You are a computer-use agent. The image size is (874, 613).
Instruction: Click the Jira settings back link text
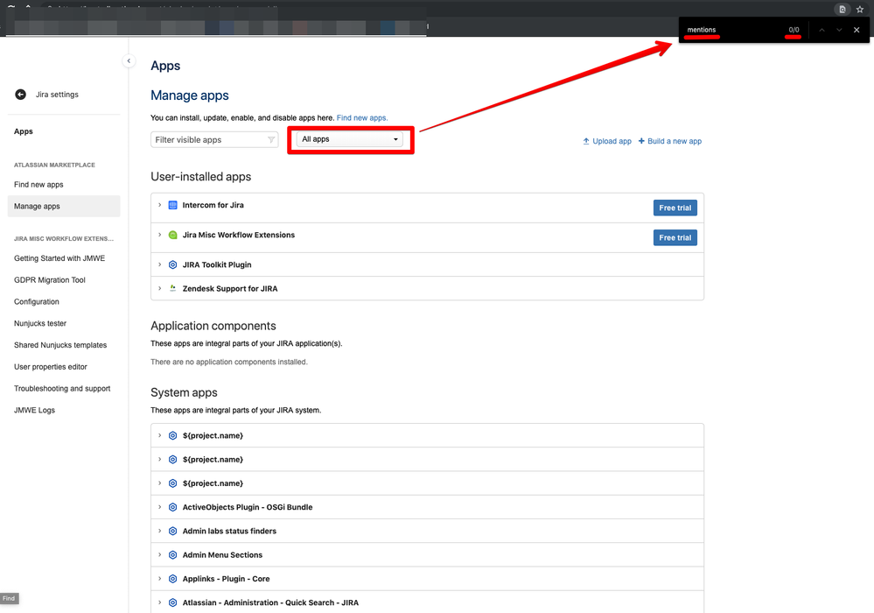pyautogui.click(x=57, y=95)
